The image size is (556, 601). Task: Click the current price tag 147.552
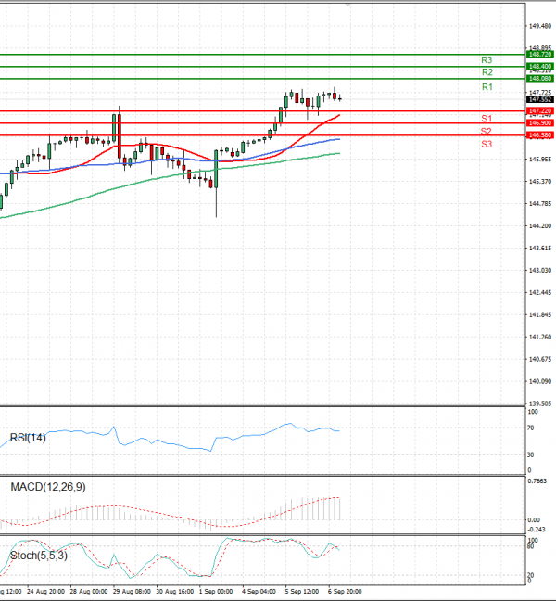pos(540,99)
